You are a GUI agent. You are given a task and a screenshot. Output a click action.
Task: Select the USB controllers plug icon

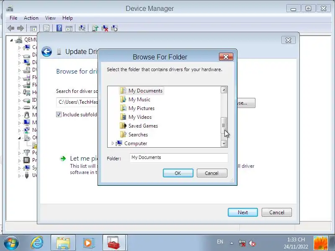(27, 175)
